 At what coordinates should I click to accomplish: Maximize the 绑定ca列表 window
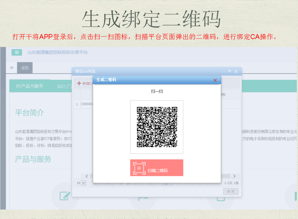click(230, 71)
